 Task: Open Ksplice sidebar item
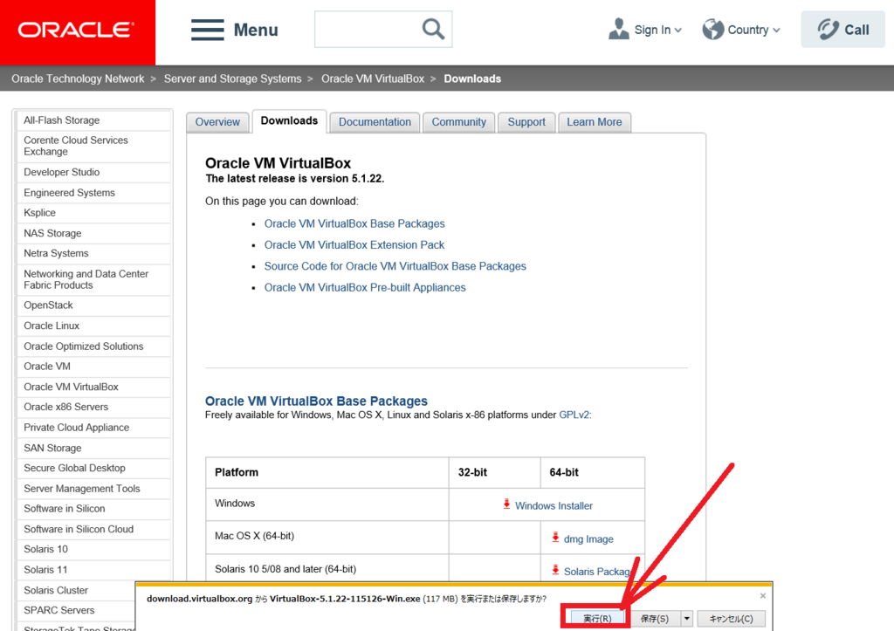pos(40,213)
